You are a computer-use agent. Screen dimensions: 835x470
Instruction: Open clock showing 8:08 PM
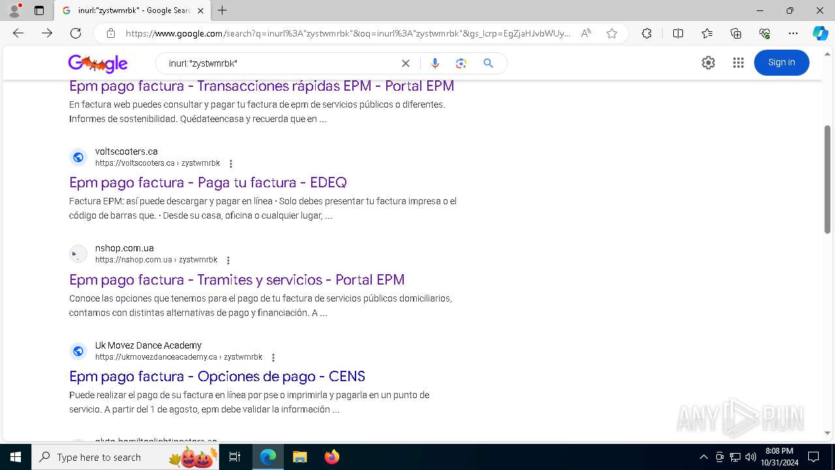coord(780,457)
